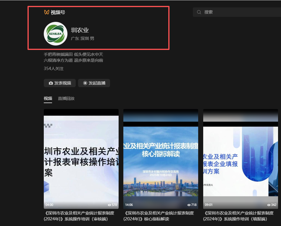Open the green SZAILEA profile avatar

pyautogui.click(x=56, y=34)
